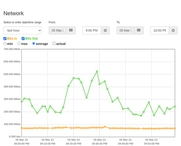Click the first Bits Out point at 09:00 PM
The image size is (181, 146).
(x=22, y=102)
